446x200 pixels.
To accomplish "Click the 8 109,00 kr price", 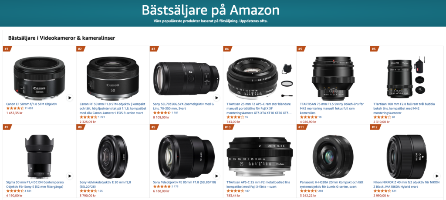I will [x=161, y=117].
